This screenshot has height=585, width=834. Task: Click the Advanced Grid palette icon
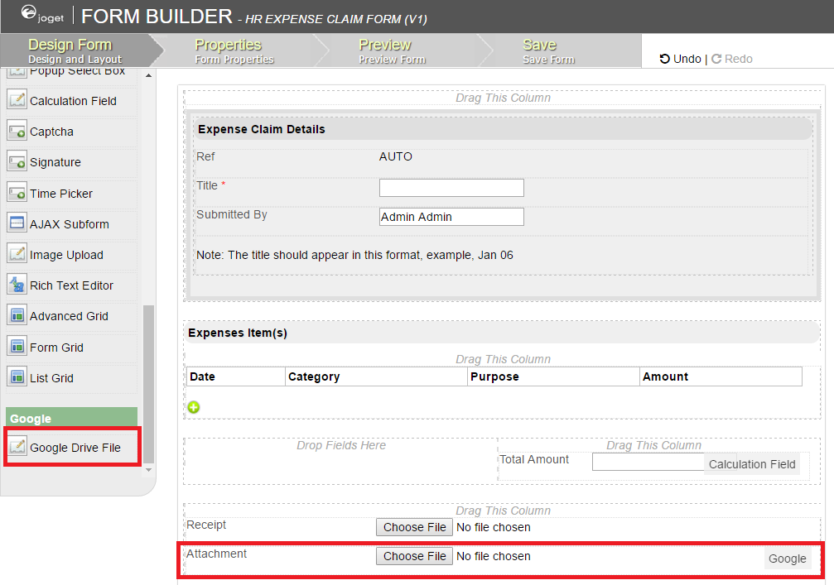click(x=17, y=315)
